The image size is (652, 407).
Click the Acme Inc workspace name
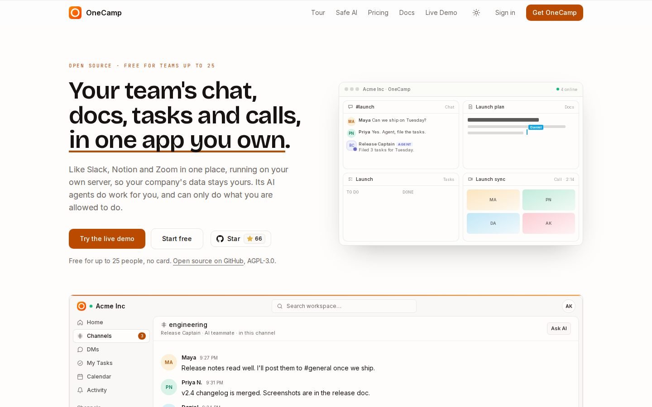pyautogui.click(x=110, y=306)
